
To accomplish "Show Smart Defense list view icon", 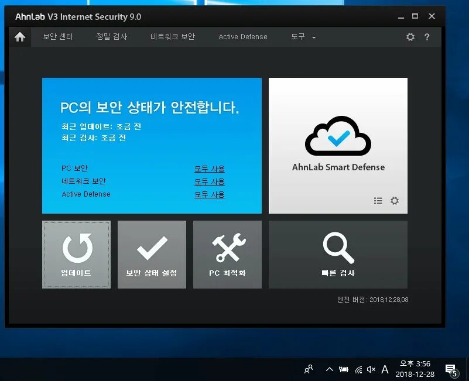I will click(x=378, y=201).
